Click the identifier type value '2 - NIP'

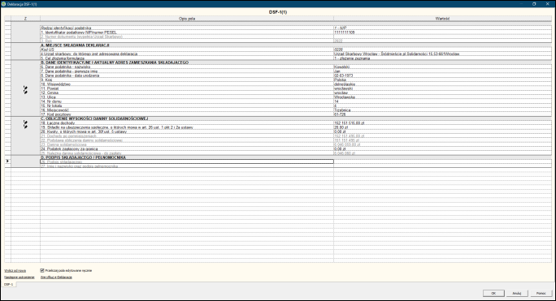coord(340,28)
